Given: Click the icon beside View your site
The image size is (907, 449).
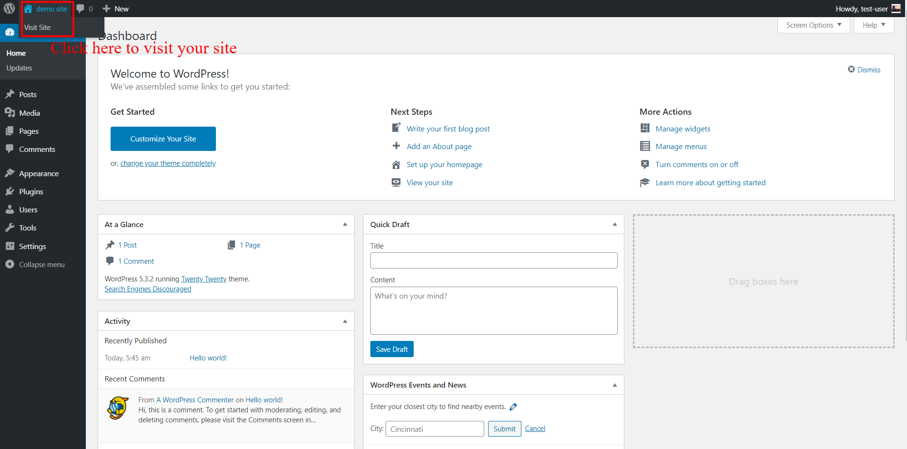Looking at the screenshot, I should (x=396, y=182).
